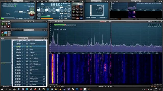Image resolution: width=163 pixels, height=91 pixels.
Task: Open PLUGINS from Main panel header
Action: tap(10, 1)
